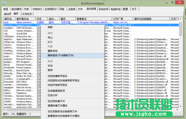Click the horizontal scrollbar right arrow
Viewport: 186px width, 119px height.
tap(177, 109)
